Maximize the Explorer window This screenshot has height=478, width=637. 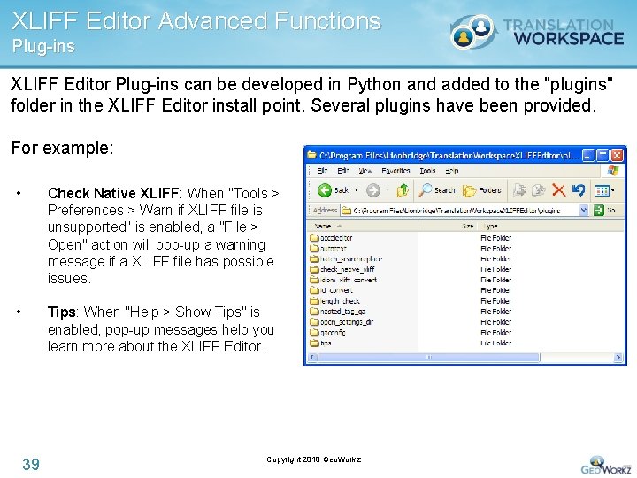[x=603, y=155]
